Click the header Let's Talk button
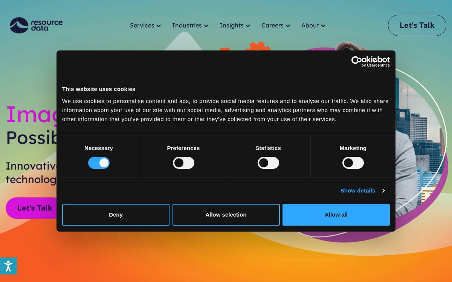Viewport: 452px width, 282px height. [x=417, y=26]
